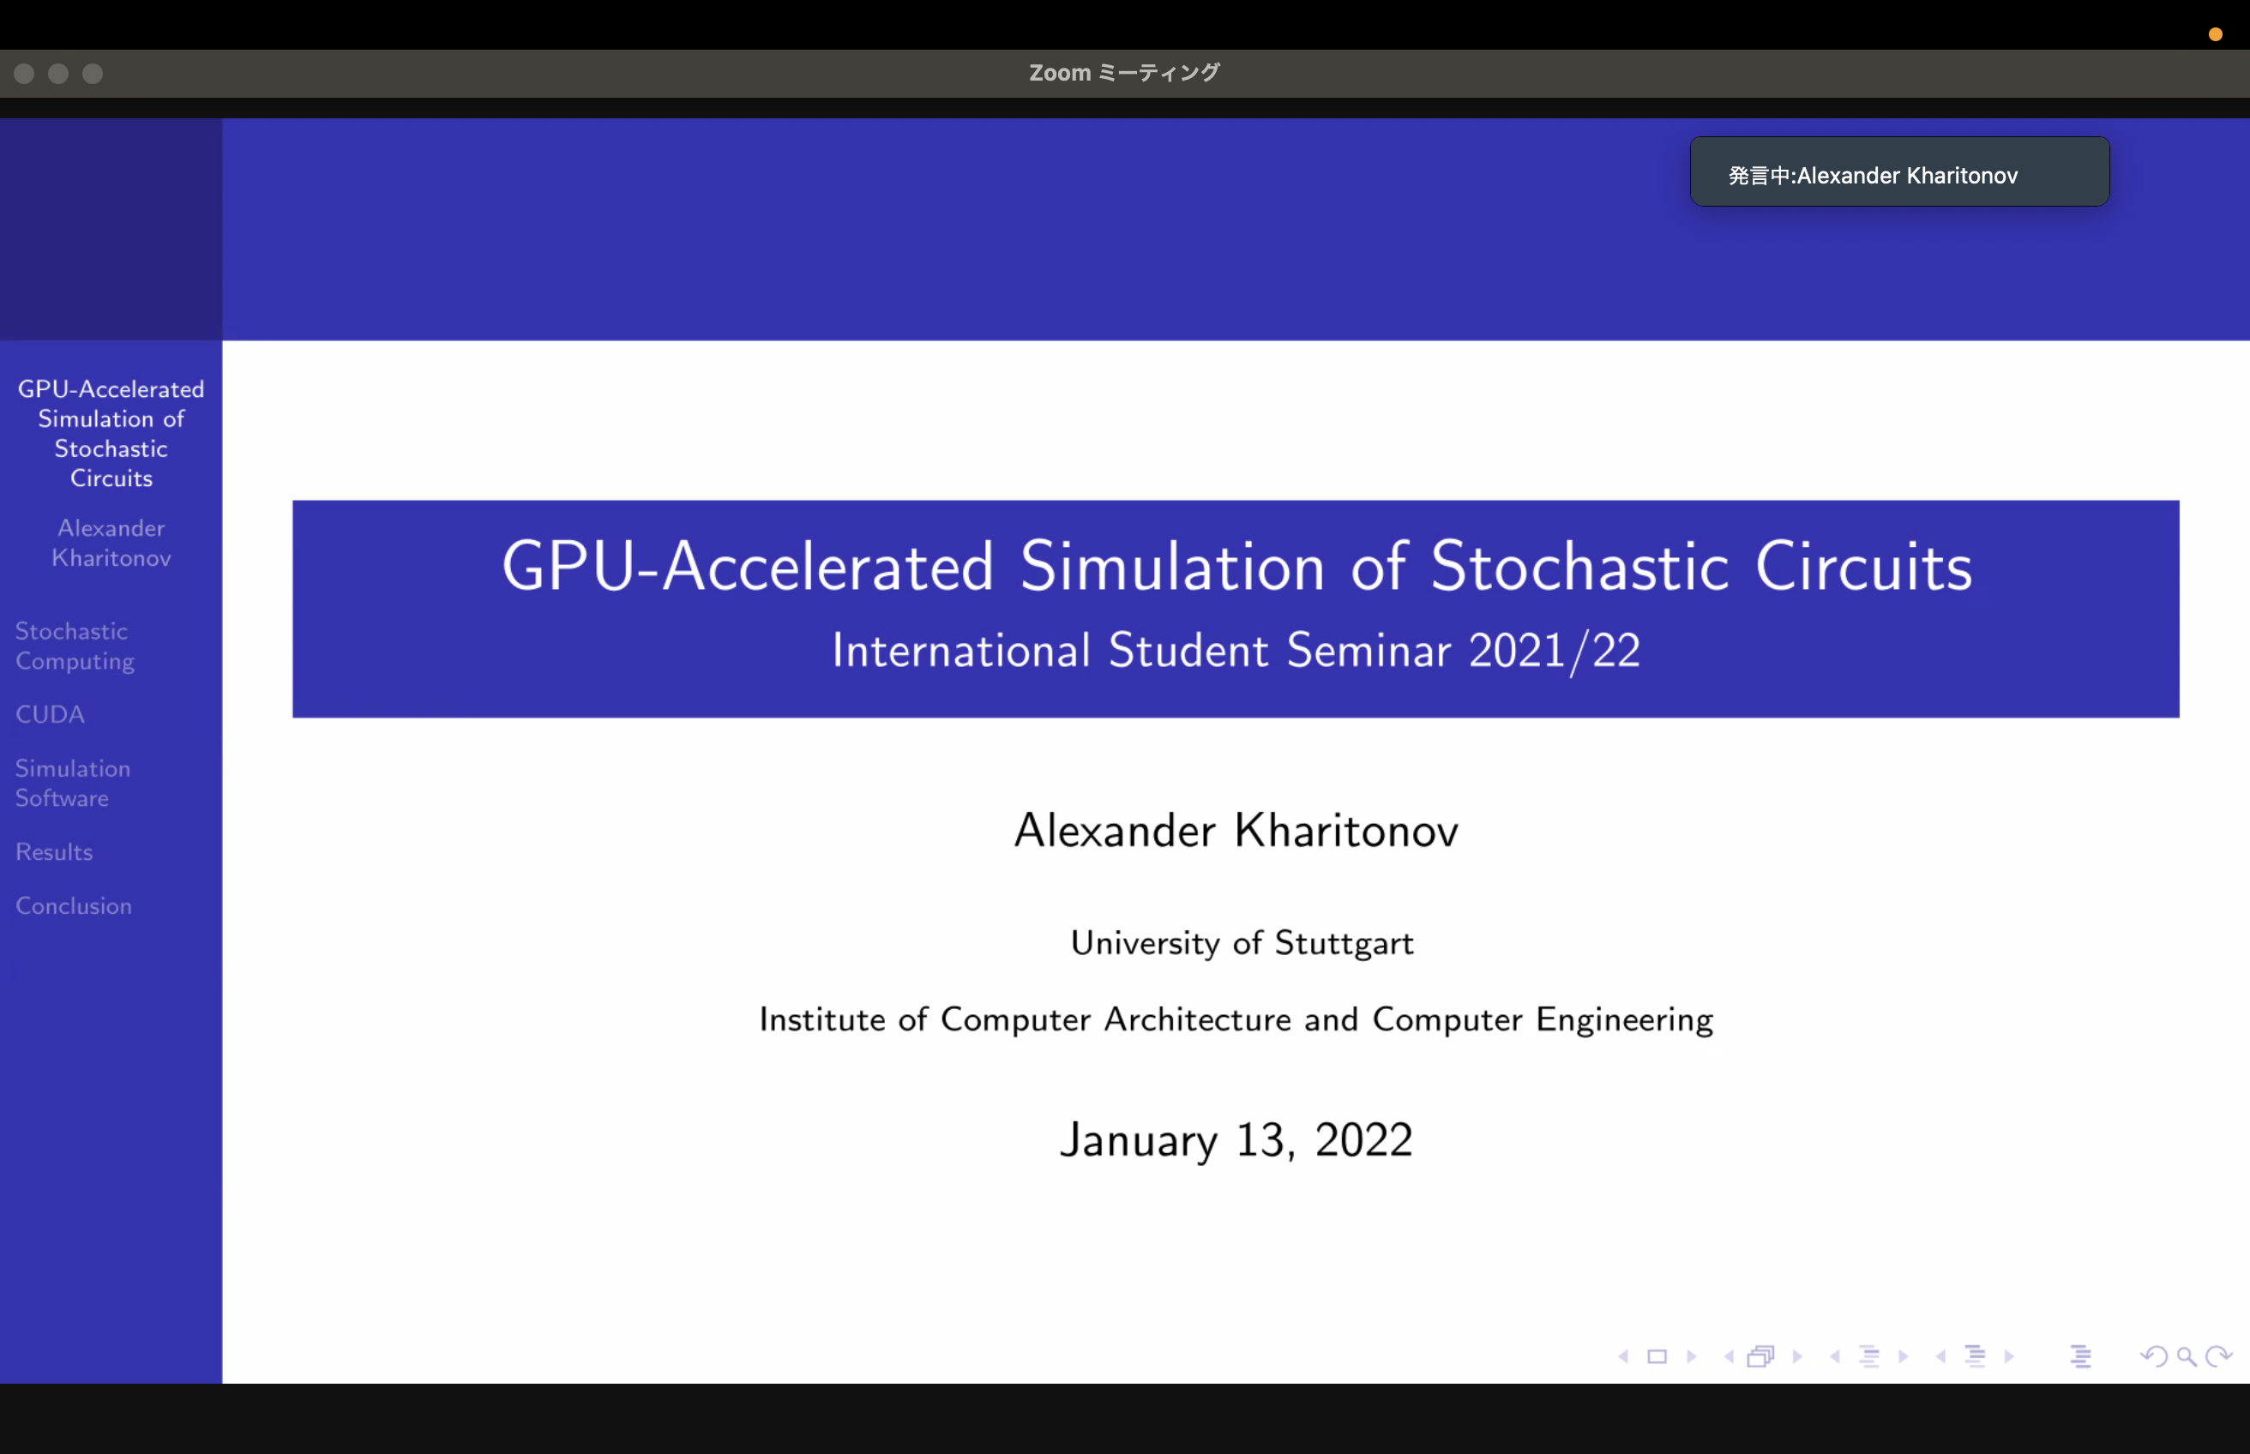Go to the previous slide using the leftmost arrow

tap(1623, 1357)
